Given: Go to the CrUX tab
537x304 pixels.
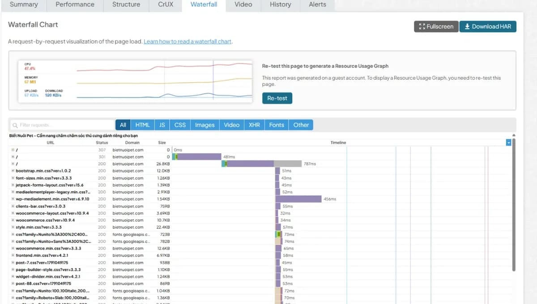Looking at the screenshot, I should tap(165, 5).
